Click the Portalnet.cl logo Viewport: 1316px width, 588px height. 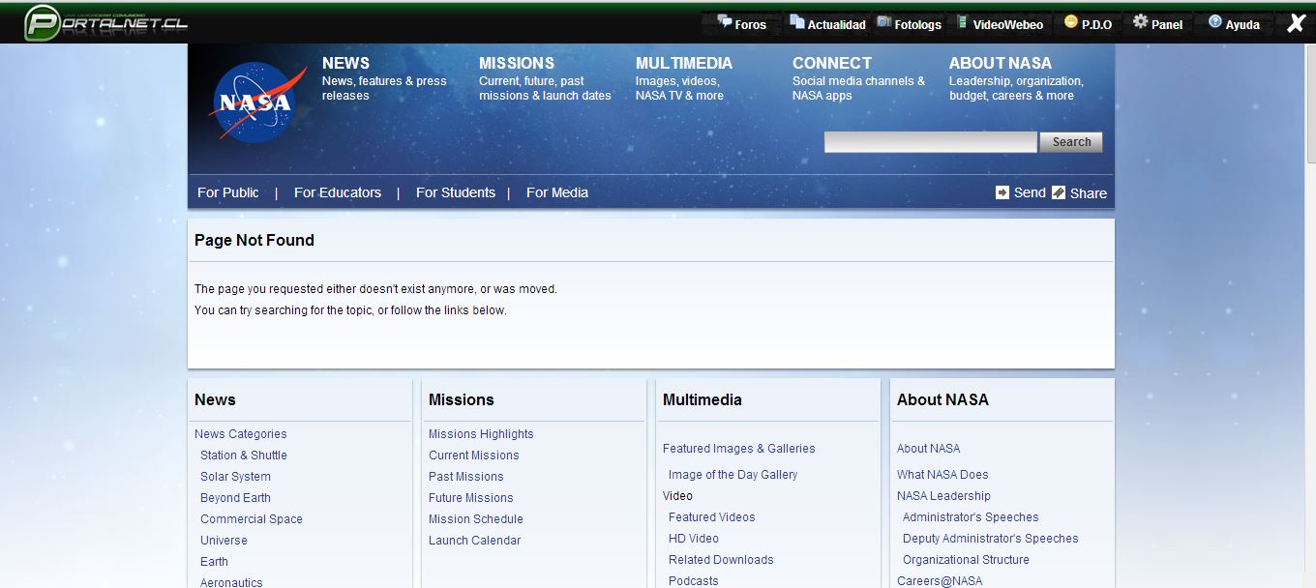pos(105,22)
